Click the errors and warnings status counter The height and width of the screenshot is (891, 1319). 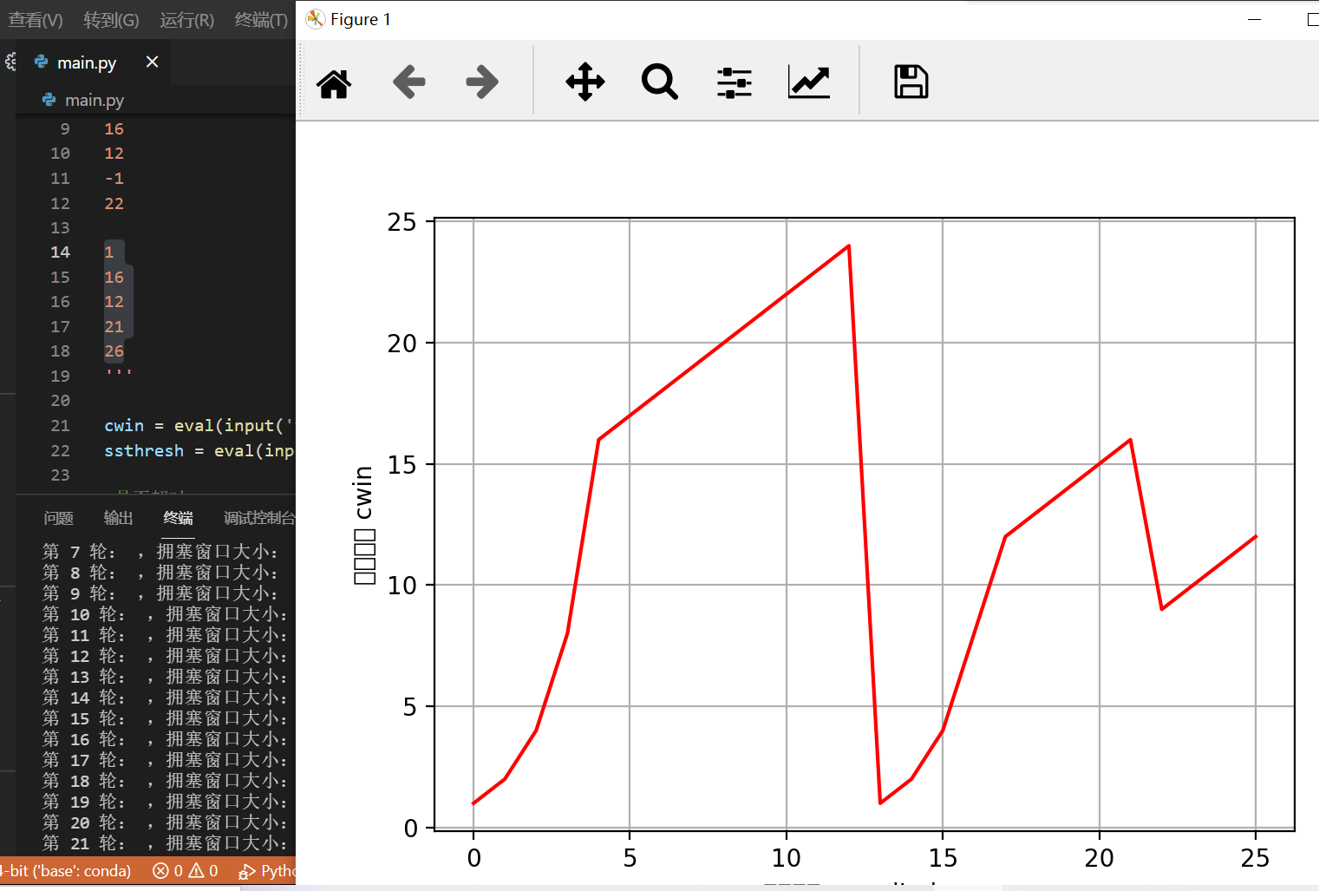tap(186, 870)
